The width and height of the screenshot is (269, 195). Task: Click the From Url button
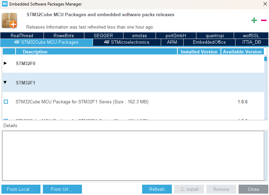click(x=62, y=189)
